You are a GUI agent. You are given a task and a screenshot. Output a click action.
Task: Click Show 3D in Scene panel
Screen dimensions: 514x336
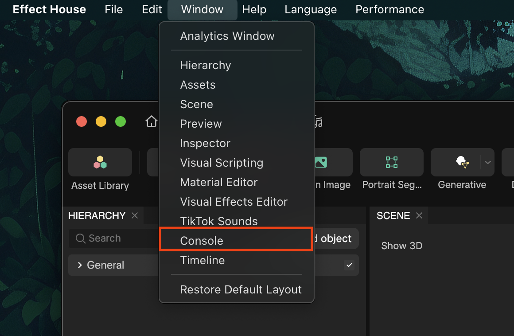click(401, 246)
